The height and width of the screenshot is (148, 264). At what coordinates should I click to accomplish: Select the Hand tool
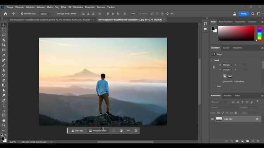pos(4,120)
